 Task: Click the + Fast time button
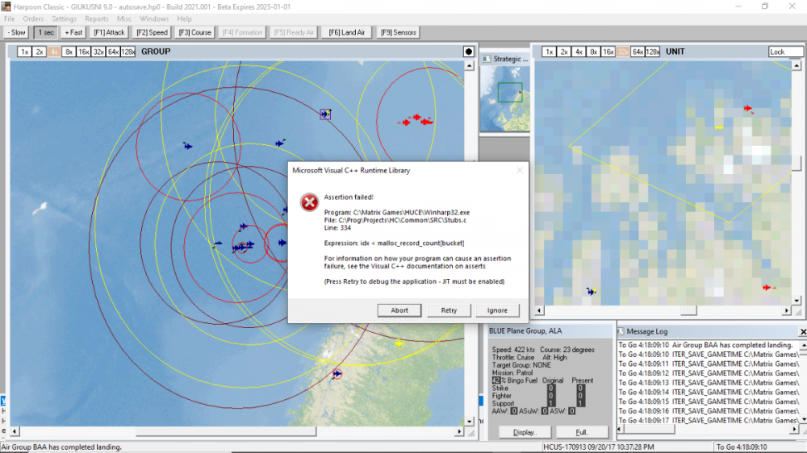coord(73,32)
